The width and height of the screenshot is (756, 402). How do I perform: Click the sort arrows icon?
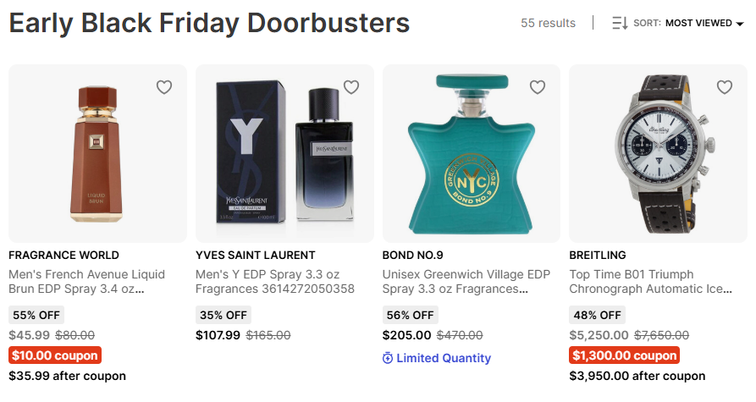coord(620,24)
